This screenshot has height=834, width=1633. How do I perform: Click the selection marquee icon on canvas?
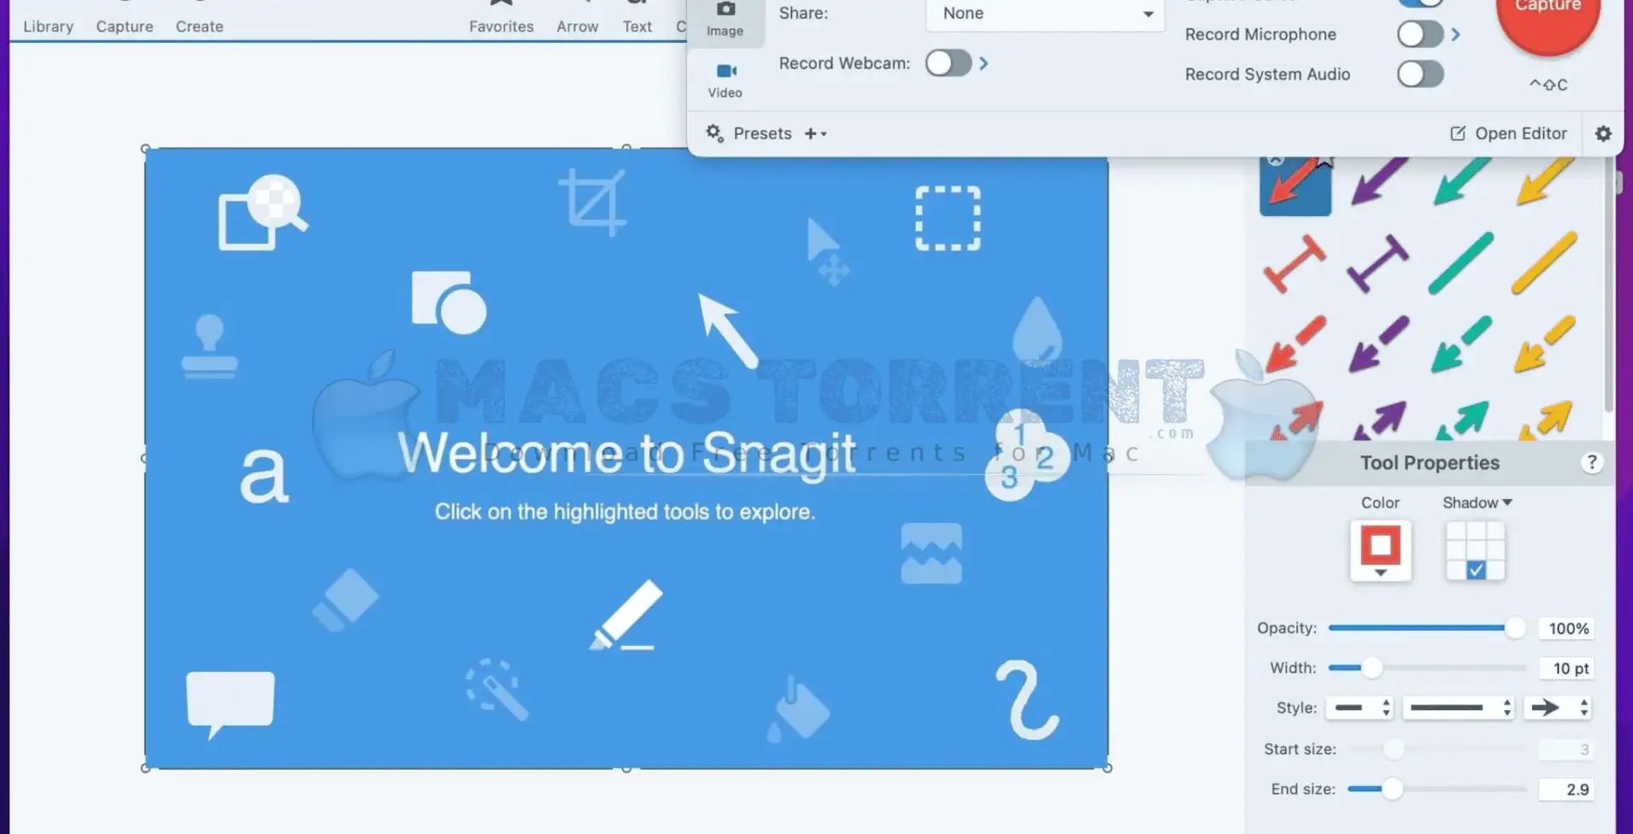pyautogui.click(x=948, y=218)
